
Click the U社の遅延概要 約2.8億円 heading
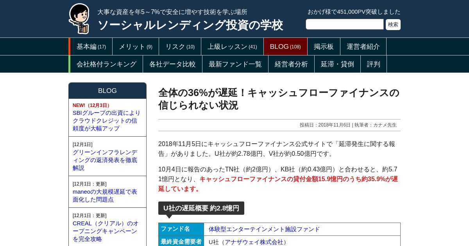coord(201,208)
